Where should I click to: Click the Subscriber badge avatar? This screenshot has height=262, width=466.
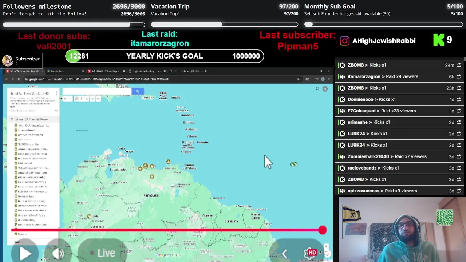pos(7,61)
